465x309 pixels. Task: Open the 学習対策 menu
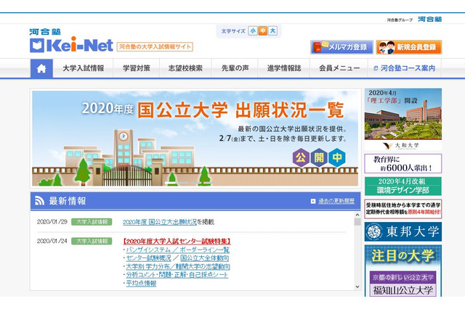coord(137,68)
